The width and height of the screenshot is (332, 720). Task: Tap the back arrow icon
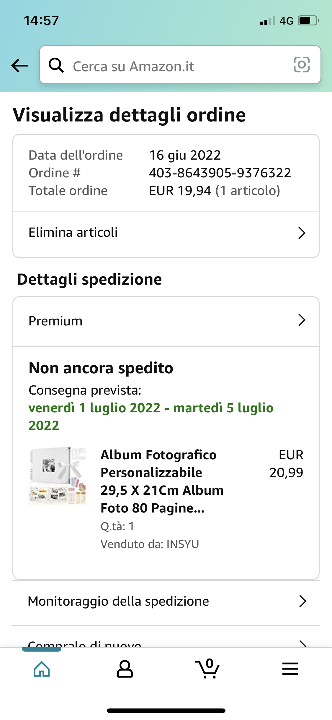click(x=19, y=65)
